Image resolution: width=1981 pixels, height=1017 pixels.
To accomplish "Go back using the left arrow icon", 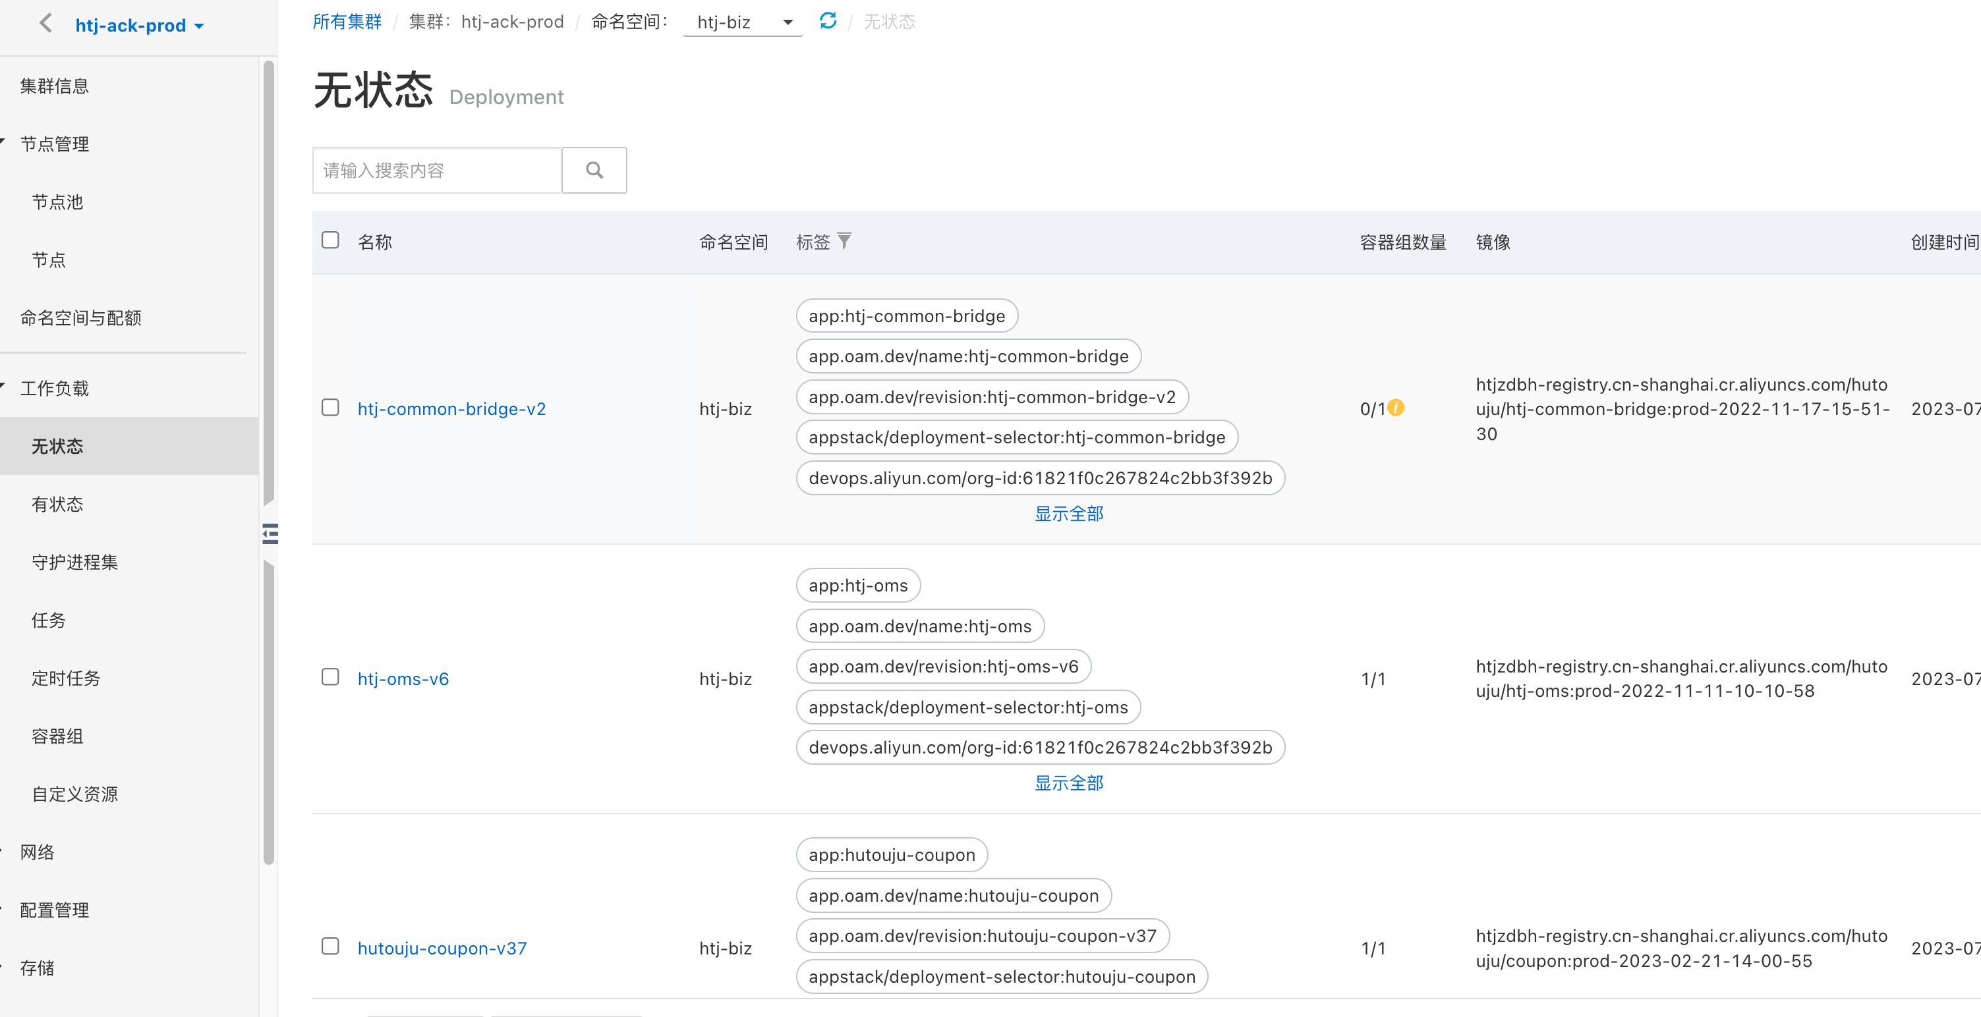I will tap(45, 24).
